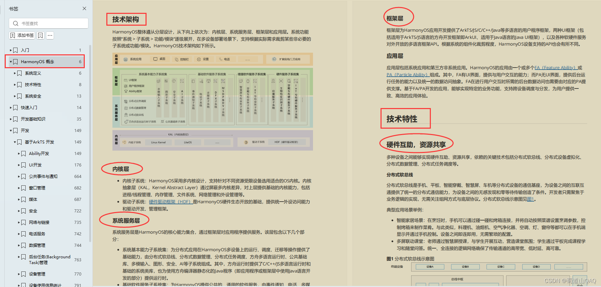The height and width of the screenshot is (287, 601).
Task: Collapse the 基于ArkTS 开发 node
Action: click(15, 142)
